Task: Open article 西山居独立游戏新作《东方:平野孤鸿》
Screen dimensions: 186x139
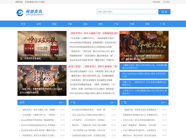Action: coord(93,71)
